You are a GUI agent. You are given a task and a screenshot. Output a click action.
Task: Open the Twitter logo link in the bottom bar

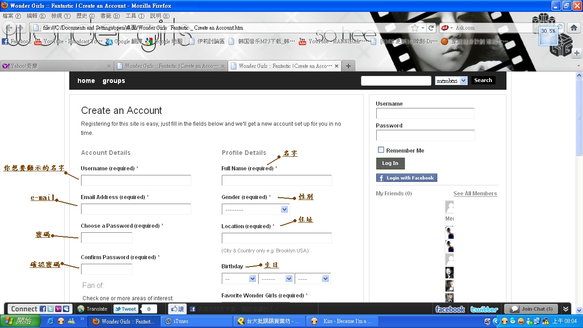click(x=484, y=309)
